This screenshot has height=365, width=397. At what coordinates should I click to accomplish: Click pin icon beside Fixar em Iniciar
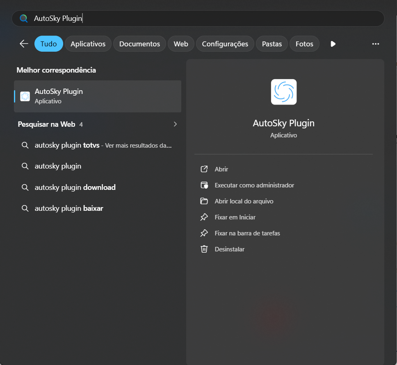point(204,217)
